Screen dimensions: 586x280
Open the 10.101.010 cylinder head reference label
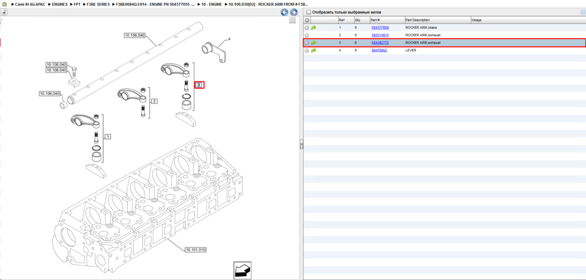[x=196, y=250]
